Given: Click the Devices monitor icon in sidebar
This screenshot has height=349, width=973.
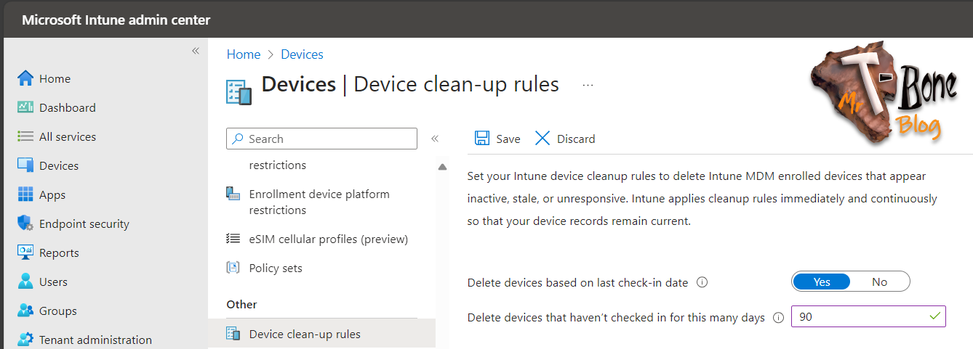Looking at the screenshot, I should [x=25, y=165].
